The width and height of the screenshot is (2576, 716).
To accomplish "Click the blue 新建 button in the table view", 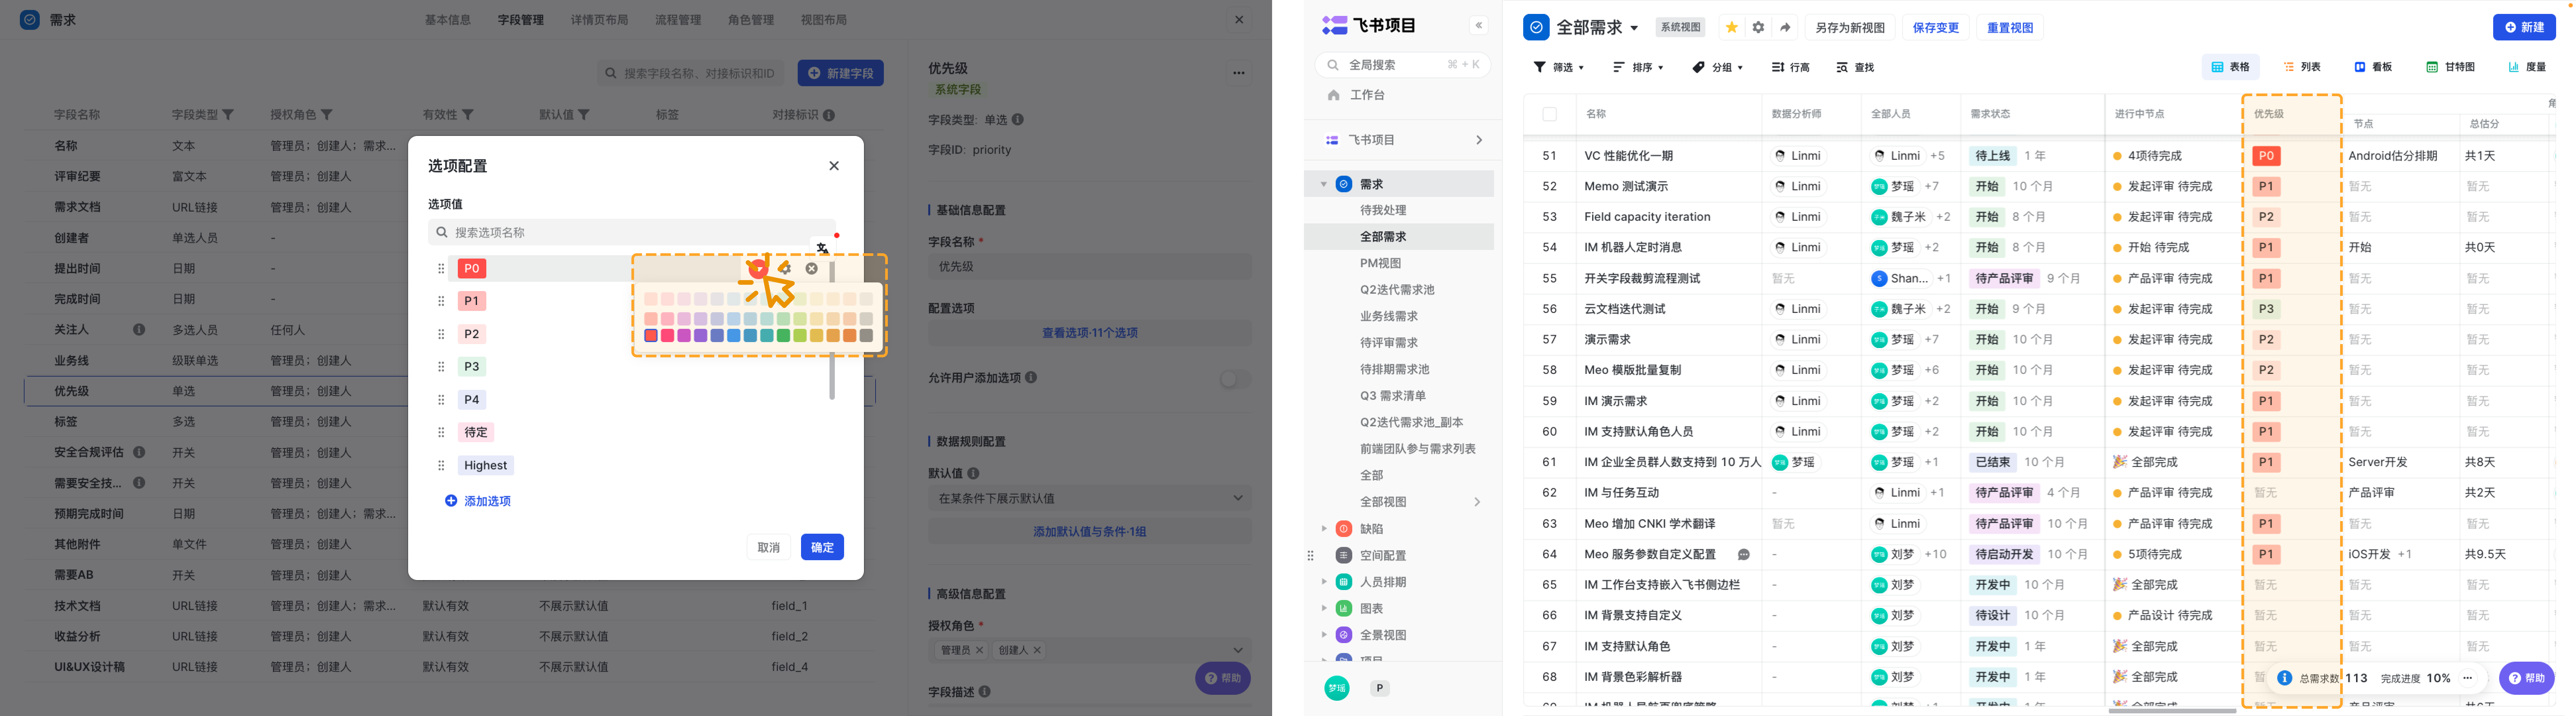I will click(x=2524, y=27).
